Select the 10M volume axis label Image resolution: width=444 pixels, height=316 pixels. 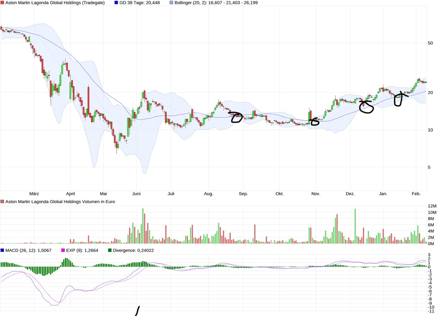point(432,213)
